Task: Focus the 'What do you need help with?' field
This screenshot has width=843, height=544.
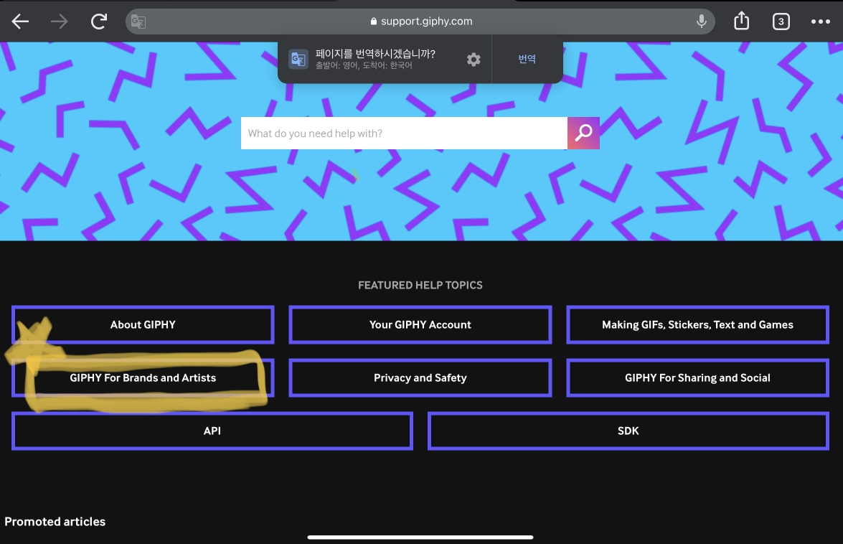Action: (x=404, y=133)
